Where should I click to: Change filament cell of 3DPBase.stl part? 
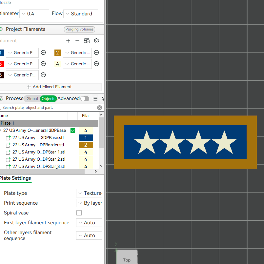coord(86,138)
